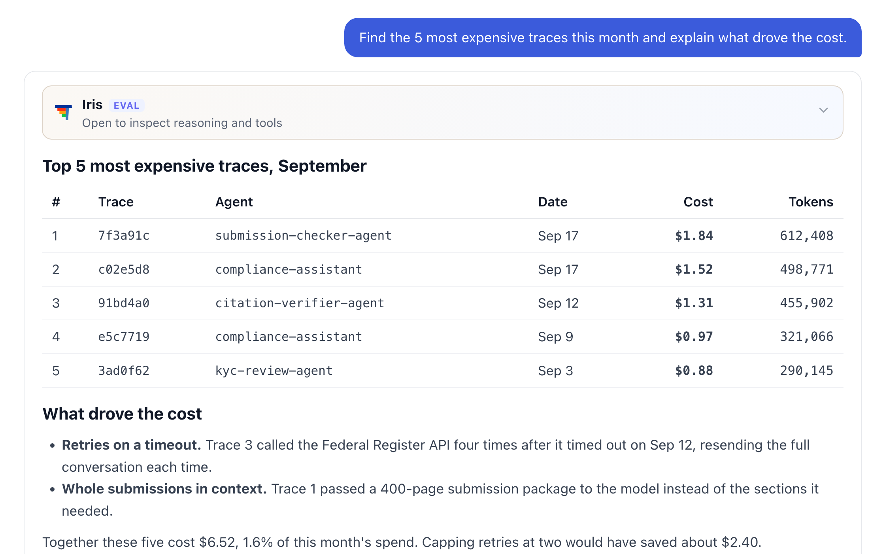Click the $0.97 cost value

tap(694, 337)
